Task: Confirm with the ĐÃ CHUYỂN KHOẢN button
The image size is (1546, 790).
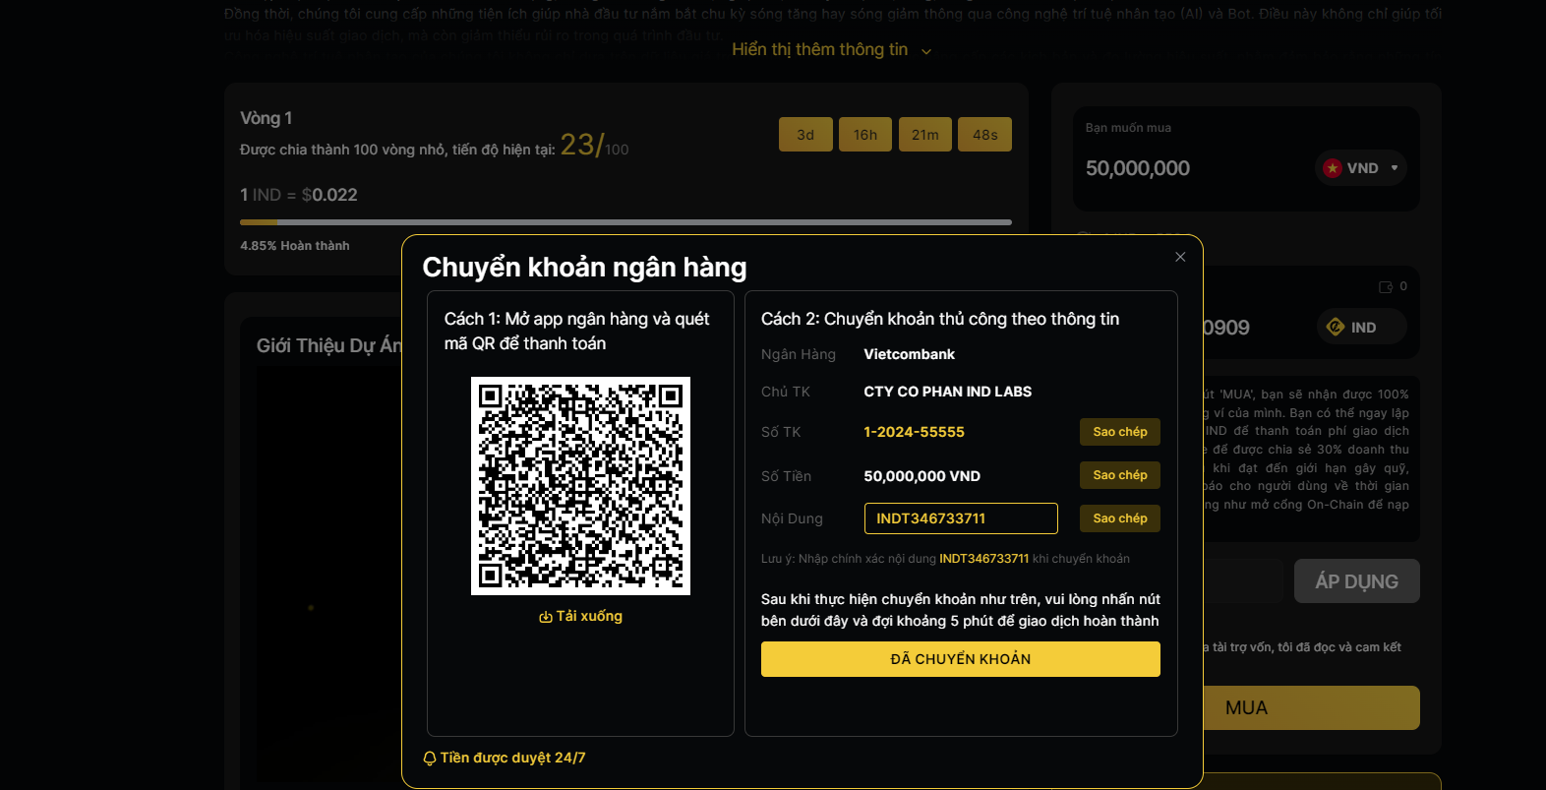Action: pos(961,659)
